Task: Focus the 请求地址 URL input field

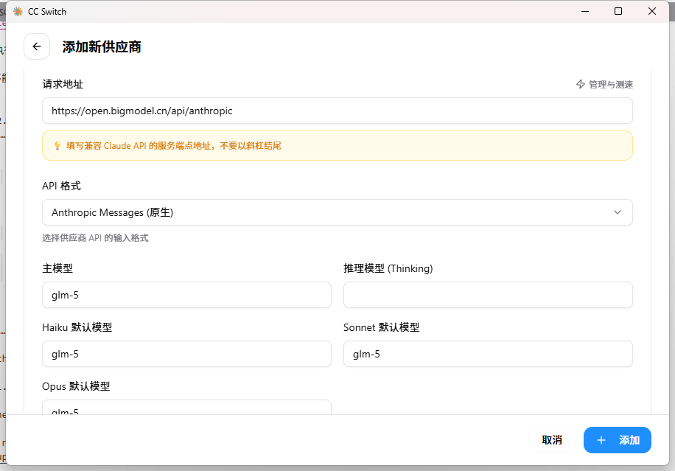Action: click(x=337, y=111)
